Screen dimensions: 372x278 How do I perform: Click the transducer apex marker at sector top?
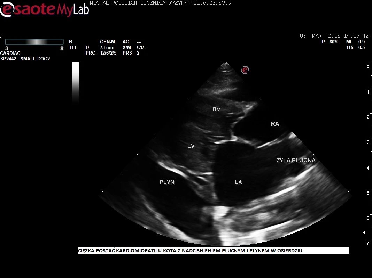click(x=226, y=64)
